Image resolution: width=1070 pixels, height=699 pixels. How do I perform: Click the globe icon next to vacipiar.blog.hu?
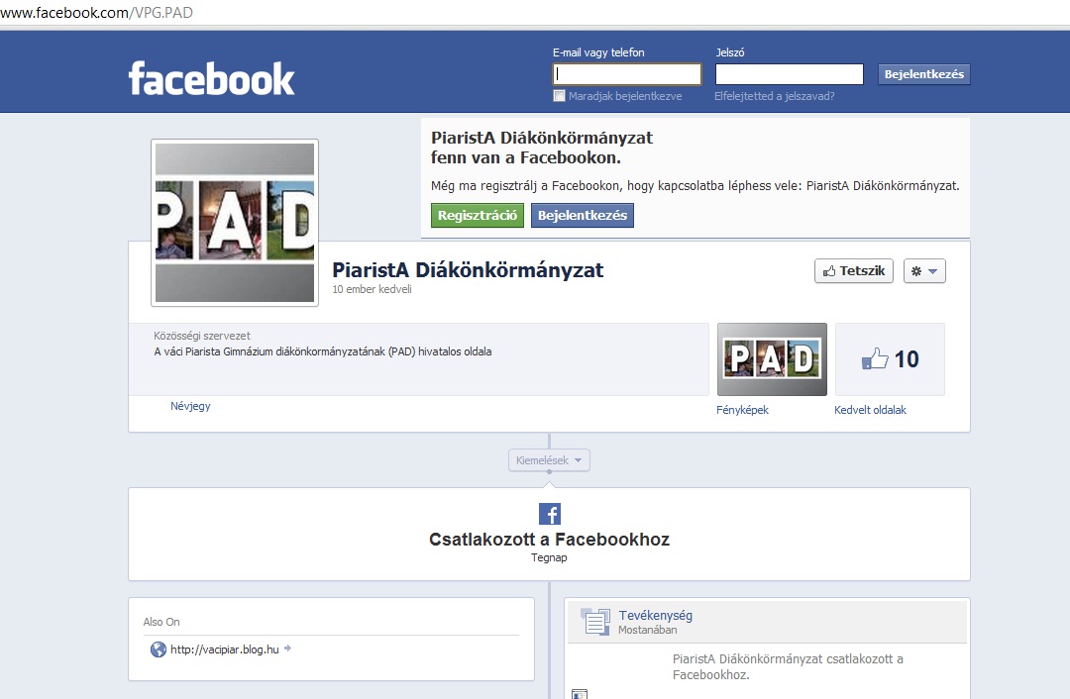pos(159,649)
